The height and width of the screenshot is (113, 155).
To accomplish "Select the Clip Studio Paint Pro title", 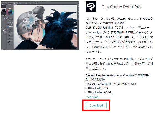I will [121, 7].
